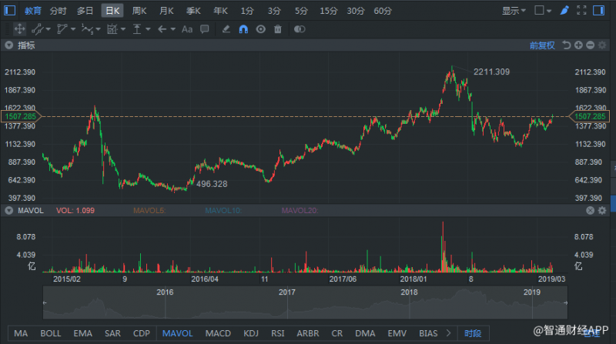Viewport: 616px width, 344px height.
Task: Click the magnet snap icon
Action: click(x=243, y=29)
